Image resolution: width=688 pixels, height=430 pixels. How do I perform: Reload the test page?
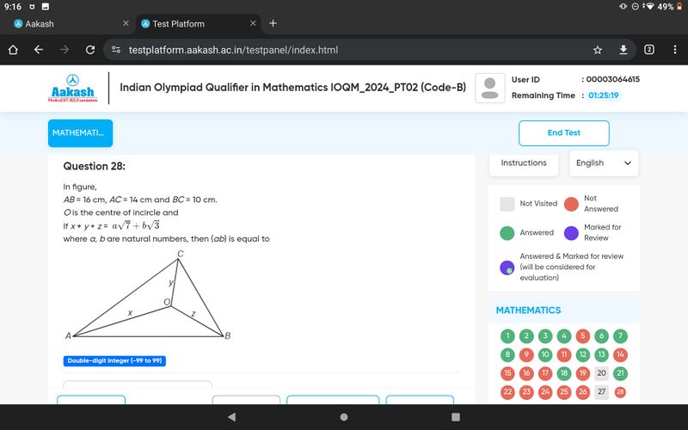90,50
